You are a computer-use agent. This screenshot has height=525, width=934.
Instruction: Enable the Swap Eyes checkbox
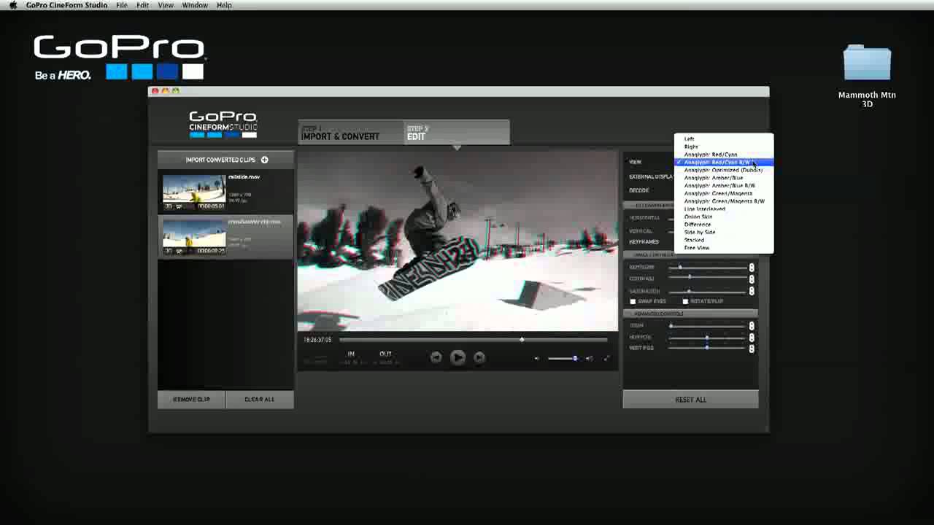click(633, 301)
